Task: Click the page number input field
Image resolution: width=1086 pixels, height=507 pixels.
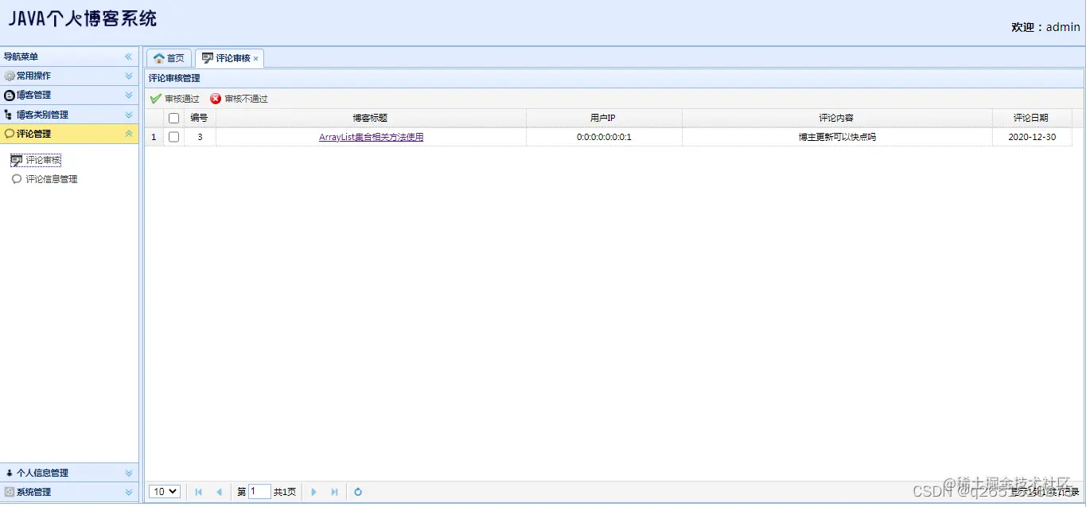Action: 259,492
